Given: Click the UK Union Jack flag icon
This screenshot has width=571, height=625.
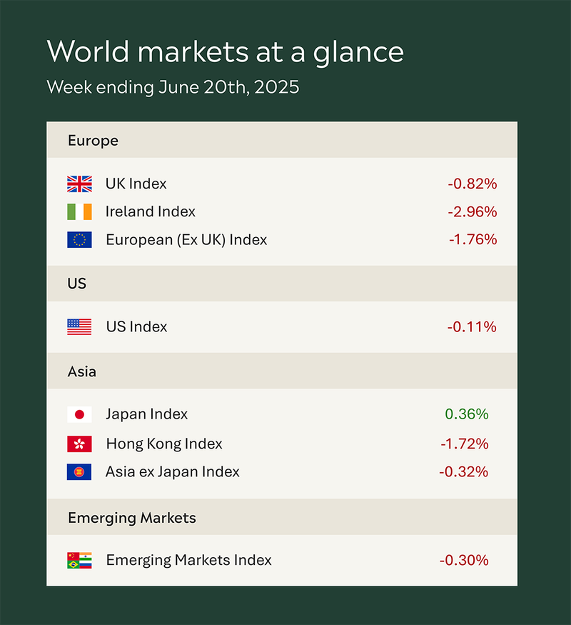Looking at the screenshot, I should click(x=79, y=184).
